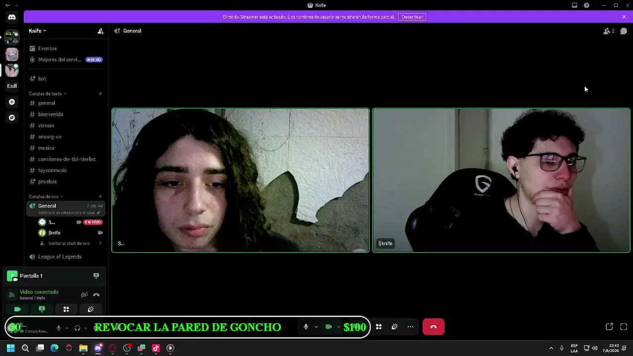Focus the S... video tile

point(240,180)
